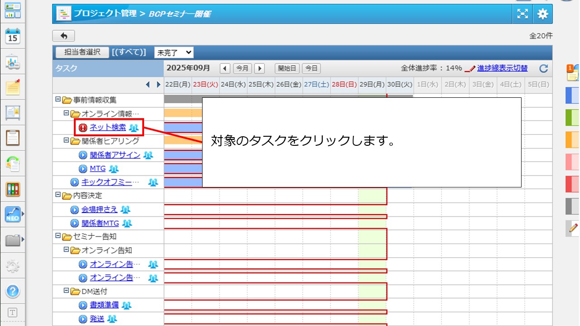This screenshot has height=326, width=580.
Task: Click the refresh icon beside progress line link
Action: pyautogui.click(x=543, y=68)
